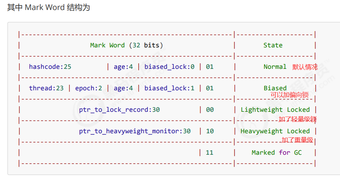Screen dimensions: 340x181
Task: Select the 'thread:23' field text
Action: [46, 88]
